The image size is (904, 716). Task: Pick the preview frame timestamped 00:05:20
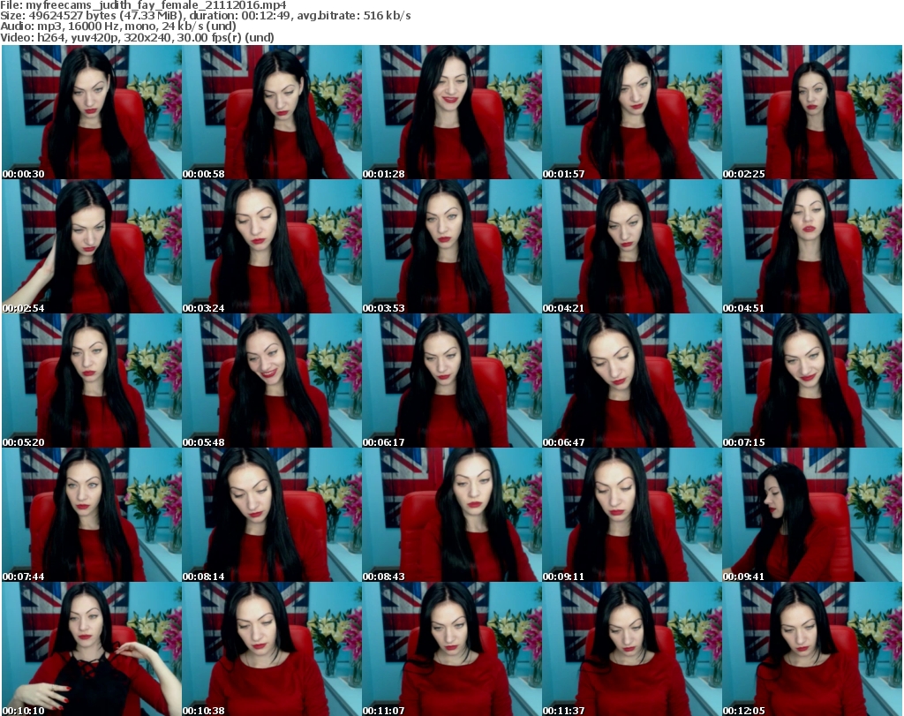[92, 381]
